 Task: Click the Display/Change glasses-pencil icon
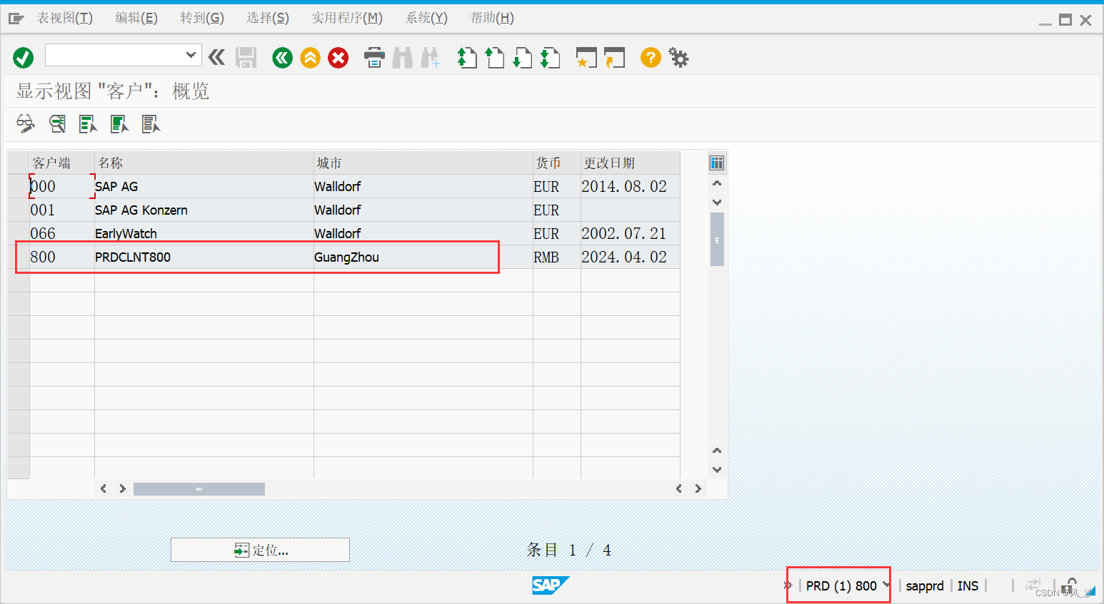(x=26, y=124)
